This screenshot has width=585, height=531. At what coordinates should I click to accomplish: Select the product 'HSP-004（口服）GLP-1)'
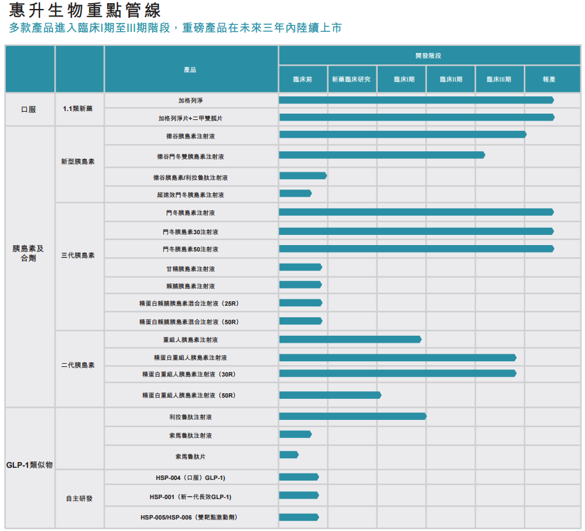click(x=191, y=477)
